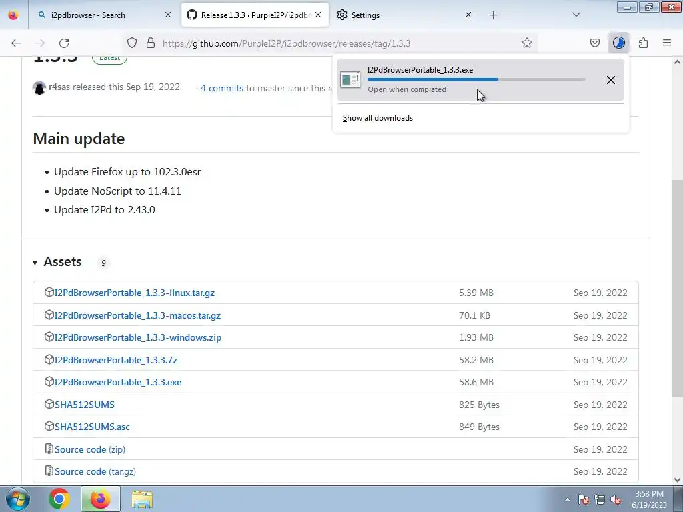This screenshot has width=683, height=512.
Task: Click Update NoScript to 11.4.11 text
Action: coord(117,191)
